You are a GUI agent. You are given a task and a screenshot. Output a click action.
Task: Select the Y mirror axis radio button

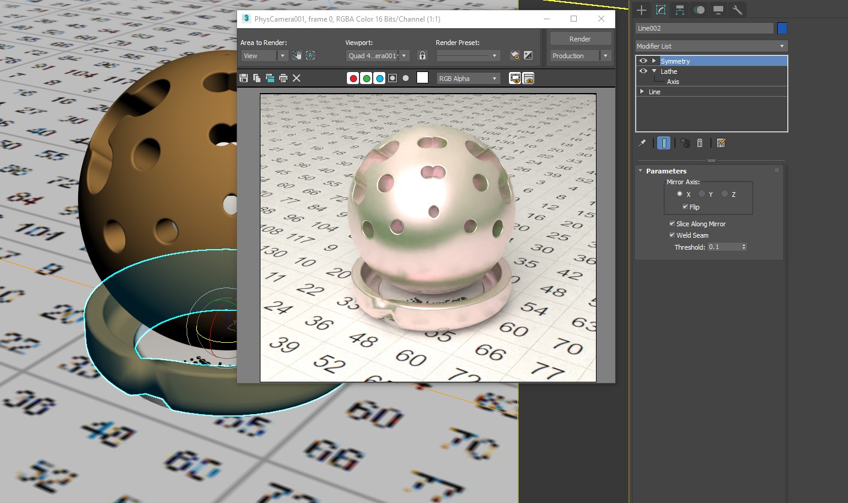tap(702, 194)
